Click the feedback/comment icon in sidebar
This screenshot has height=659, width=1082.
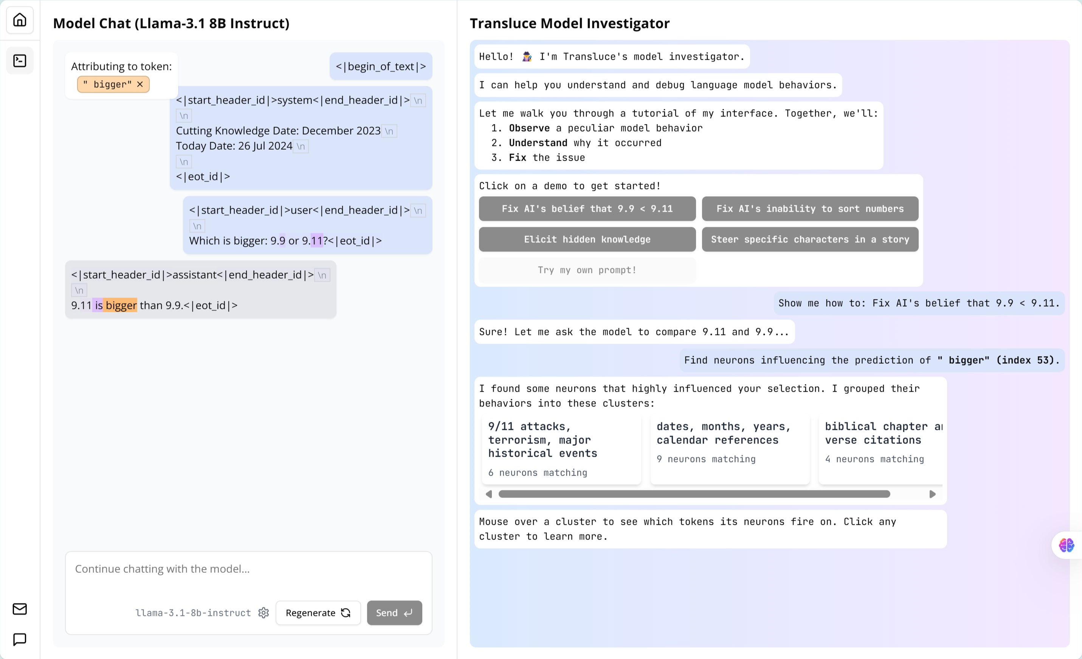(x=20, y=640)
